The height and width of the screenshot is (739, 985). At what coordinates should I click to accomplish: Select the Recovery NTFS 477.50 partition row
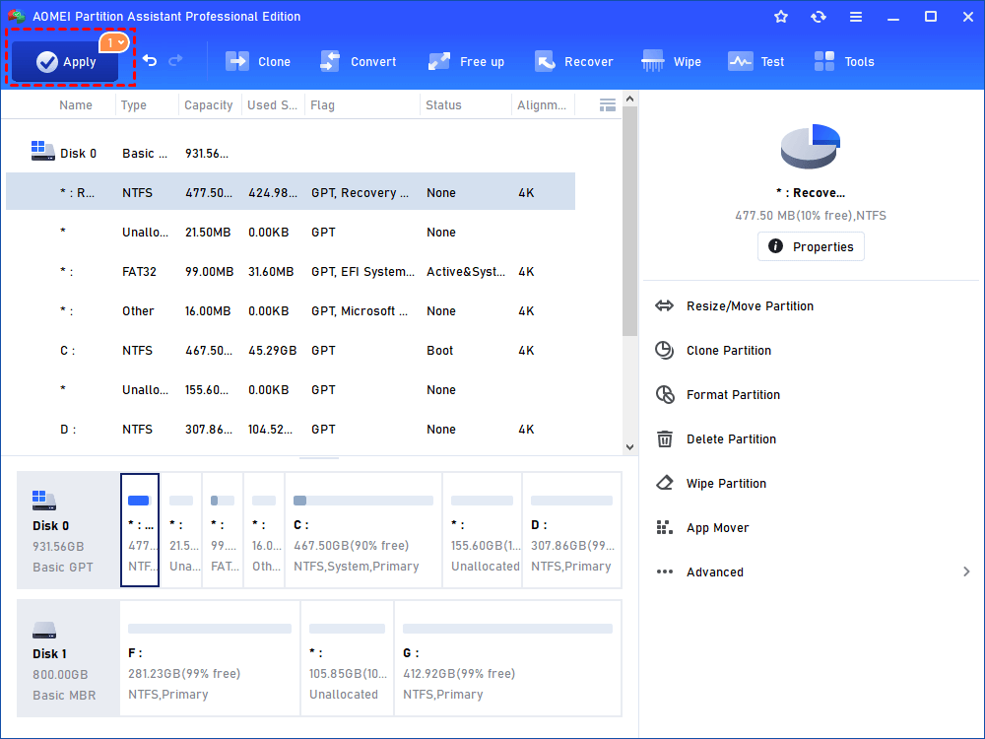click(291, 192)
